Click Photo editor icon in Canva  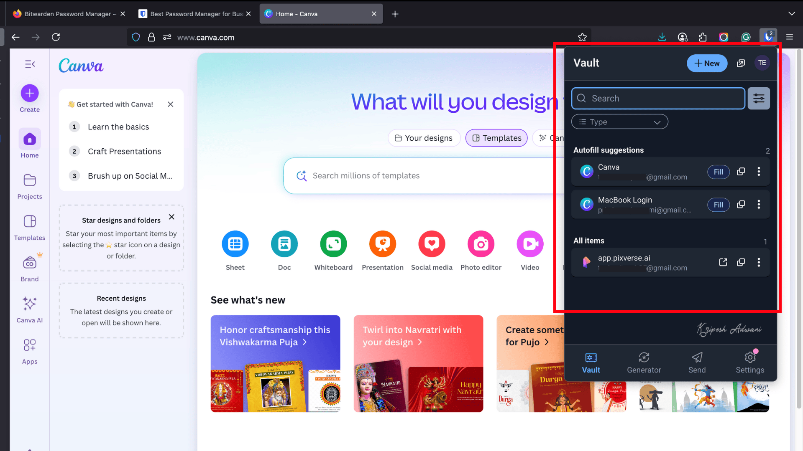(481, 244)
